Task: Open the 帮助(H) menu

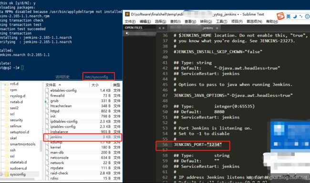Action: click(x=272, y=21)
